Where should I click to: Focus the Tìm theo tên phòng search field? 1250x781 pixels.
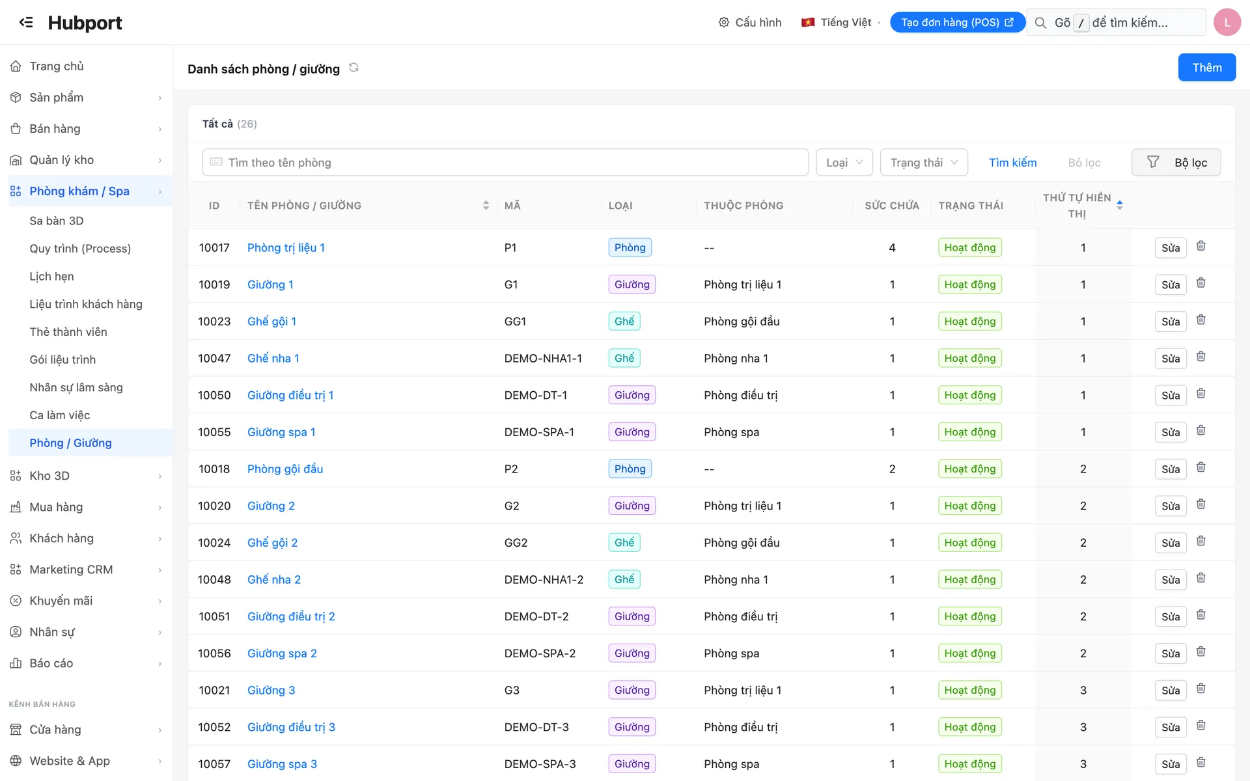[505, 162]
